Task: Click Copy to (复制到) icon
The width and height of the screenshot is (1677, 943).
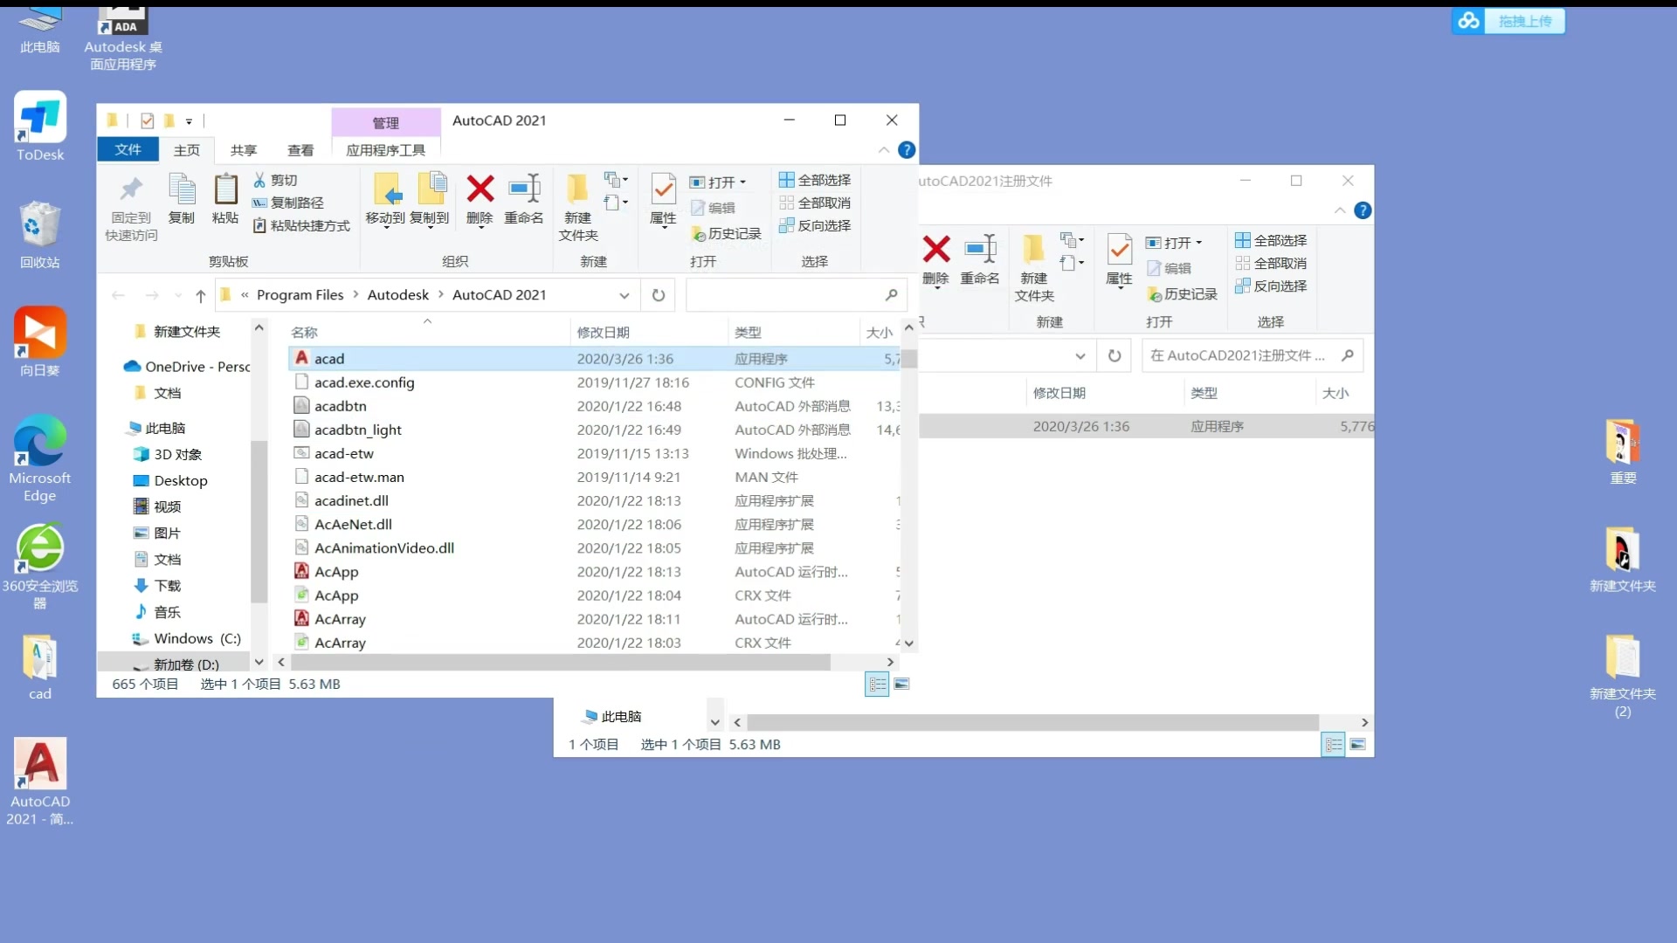Action: pos(431,189)
